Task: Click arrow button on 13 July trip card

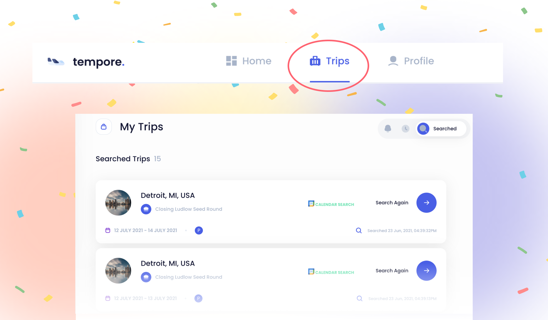Action: (x=426, y=271)
